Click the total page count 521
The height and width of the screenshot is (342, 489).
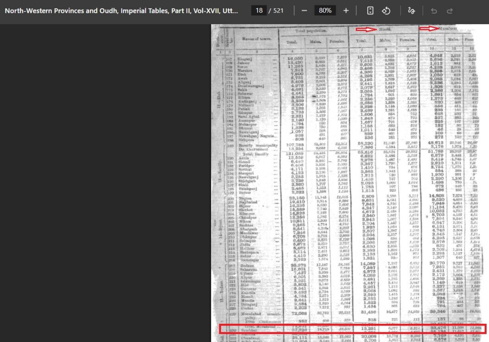tap(278, 11)
